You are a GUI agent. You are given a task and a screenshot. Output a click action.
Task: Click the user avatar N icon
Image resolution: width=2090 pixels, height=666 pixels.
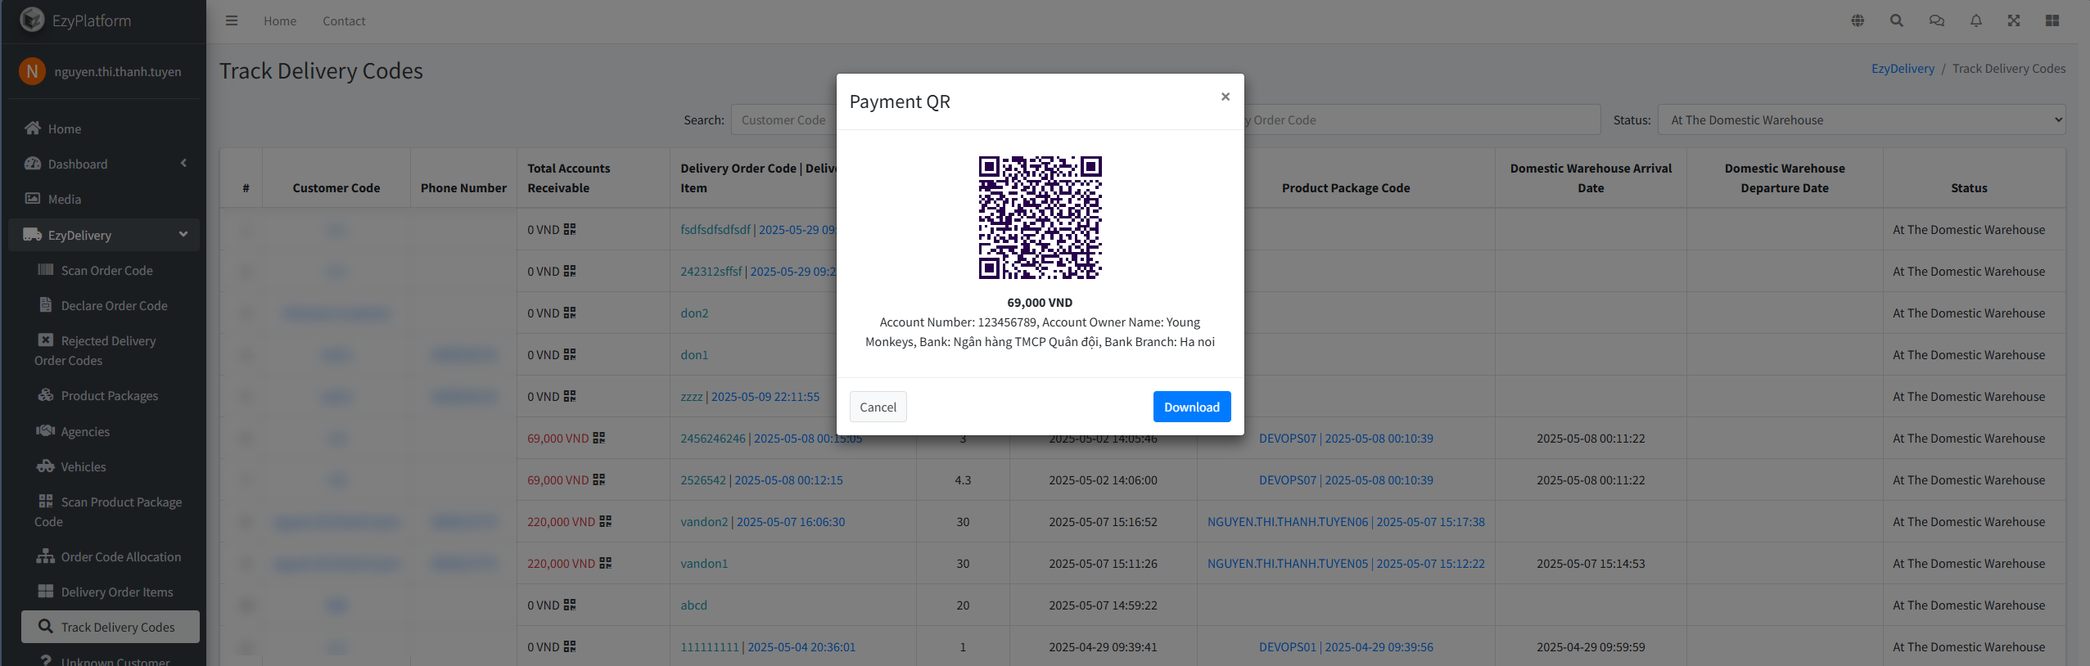pyautogui.click(x=32, y=71)
